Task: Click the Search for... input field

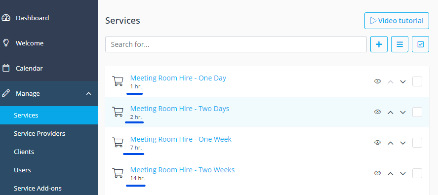Action: pos(236,44)
